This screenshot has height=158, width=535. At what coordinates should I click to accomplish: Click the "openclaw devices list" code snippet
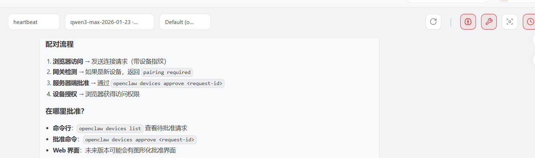point(110,128)
